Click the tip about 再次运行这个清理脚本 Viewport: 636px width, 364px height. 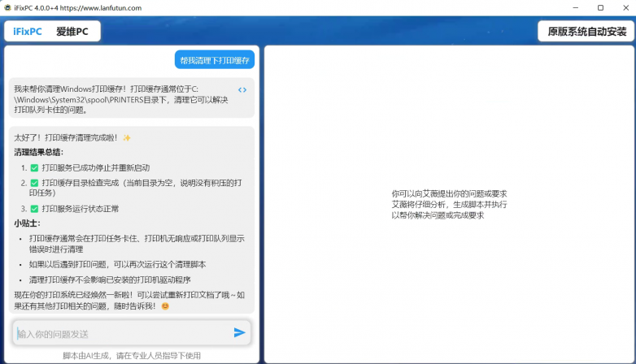pyautogui.click(x=117, y=264)
